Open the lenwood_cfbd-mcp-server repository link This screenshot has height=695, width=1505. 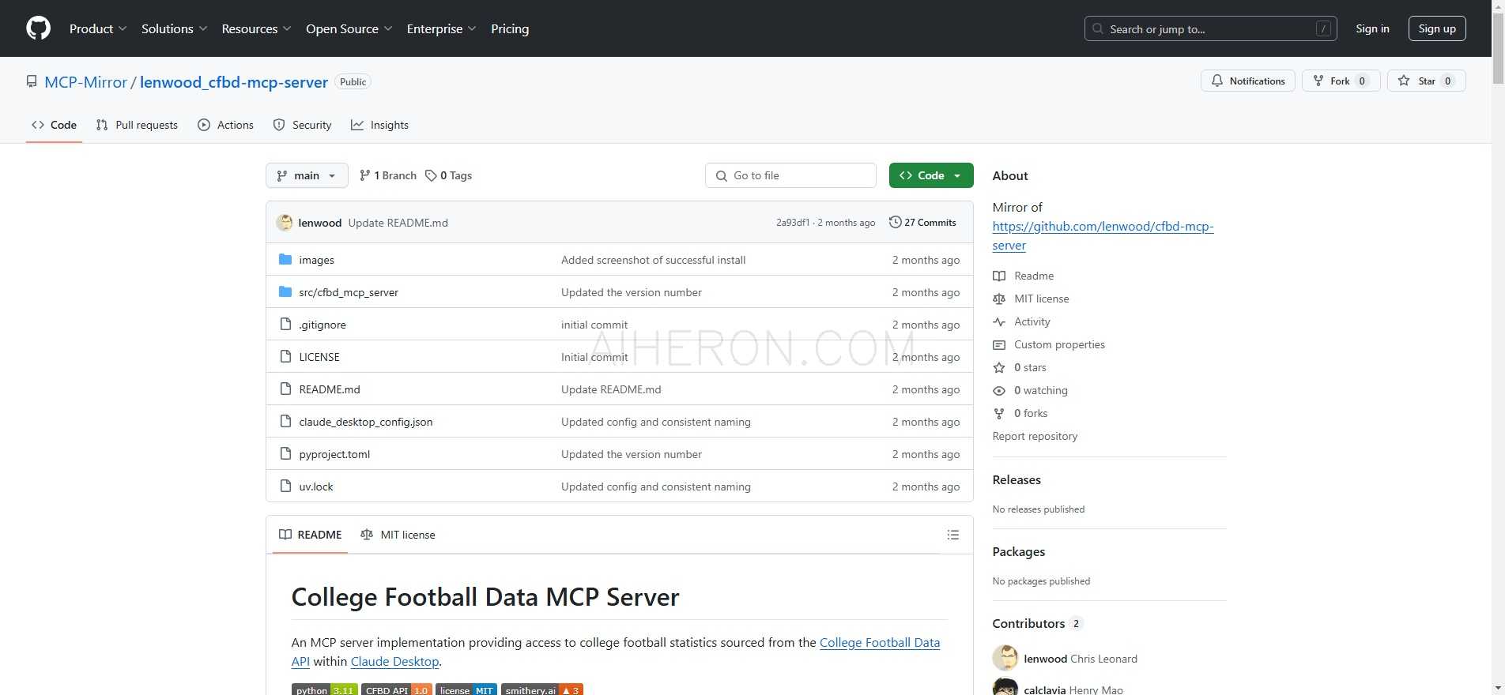click(x=234, y=82)
